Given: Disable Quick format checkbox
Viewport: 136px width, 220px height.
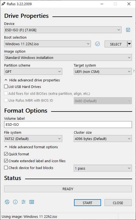Looking at the screenshot, I should (x=6, y=154).
